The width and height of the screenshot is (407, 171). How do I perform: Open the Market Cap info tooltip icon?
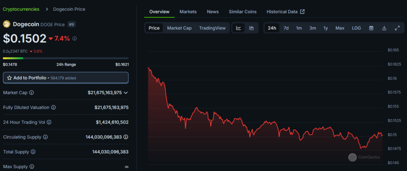31,93
